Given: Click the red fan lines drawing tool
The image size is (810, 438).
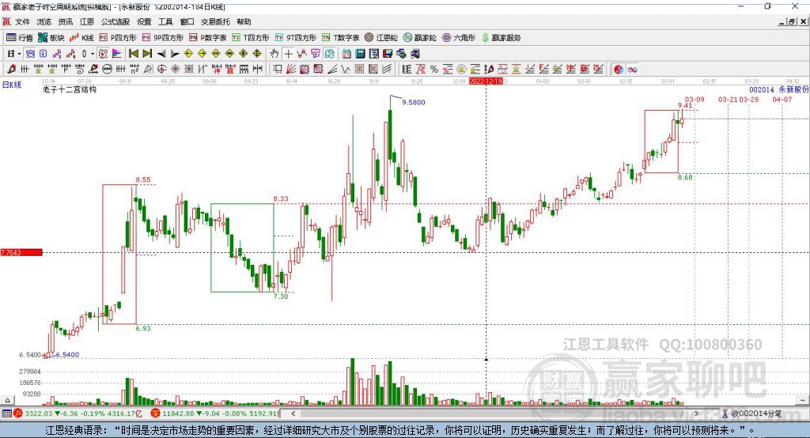Looking at the screenshot, I should 291,70.
